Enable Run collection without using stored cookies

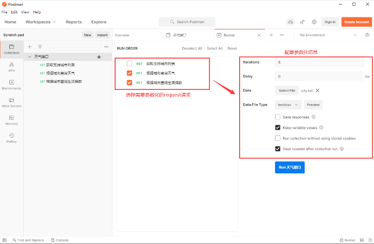278,138
